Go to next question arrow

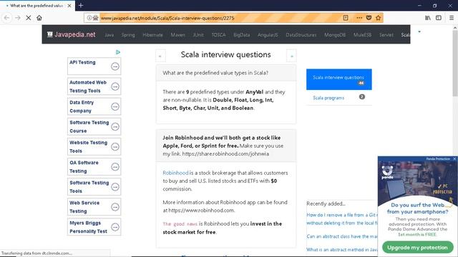[291, 56]
